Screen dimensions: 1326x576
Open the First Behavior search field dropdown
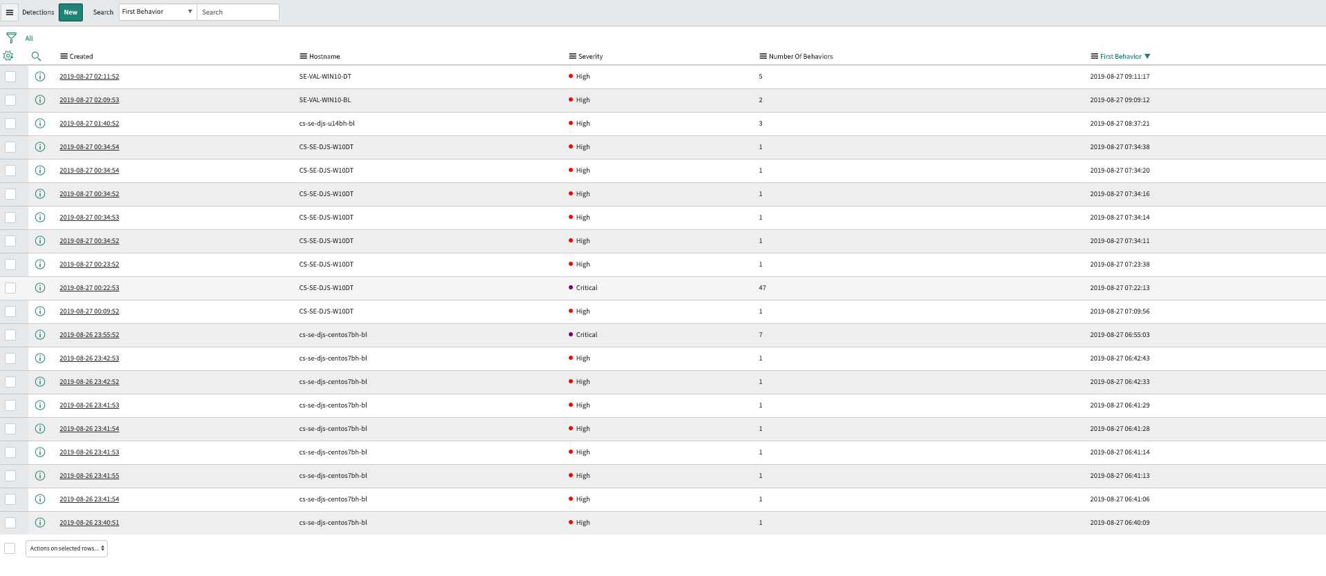pyautogui.click(x=158, y=12)
